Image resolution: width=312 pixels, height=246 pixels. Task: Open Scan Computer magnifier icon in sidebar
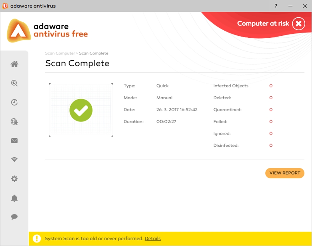pos(14,83)
